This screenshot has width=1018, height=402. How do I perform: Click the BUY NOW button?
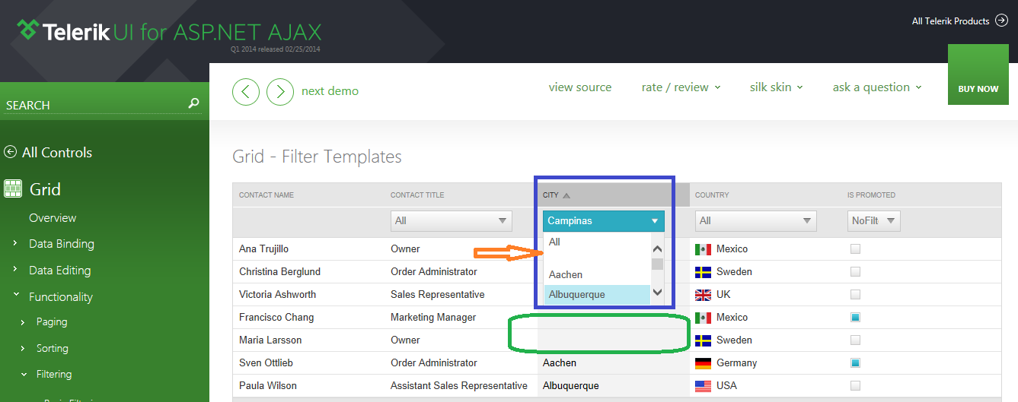978,74
